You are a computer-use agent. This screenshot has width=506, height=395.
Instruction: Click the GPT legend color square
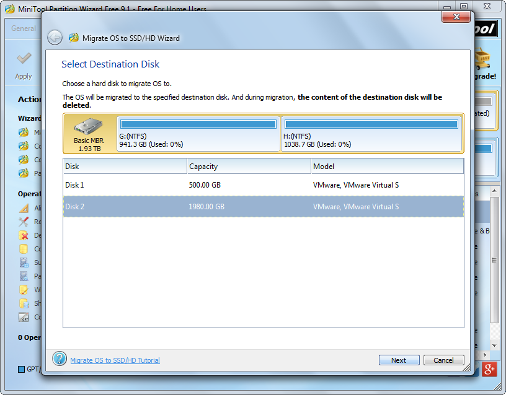pos(21,369)
